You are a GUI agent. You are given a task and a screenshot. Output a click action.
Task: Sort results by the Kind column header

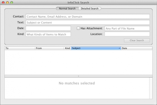point(68,48)
